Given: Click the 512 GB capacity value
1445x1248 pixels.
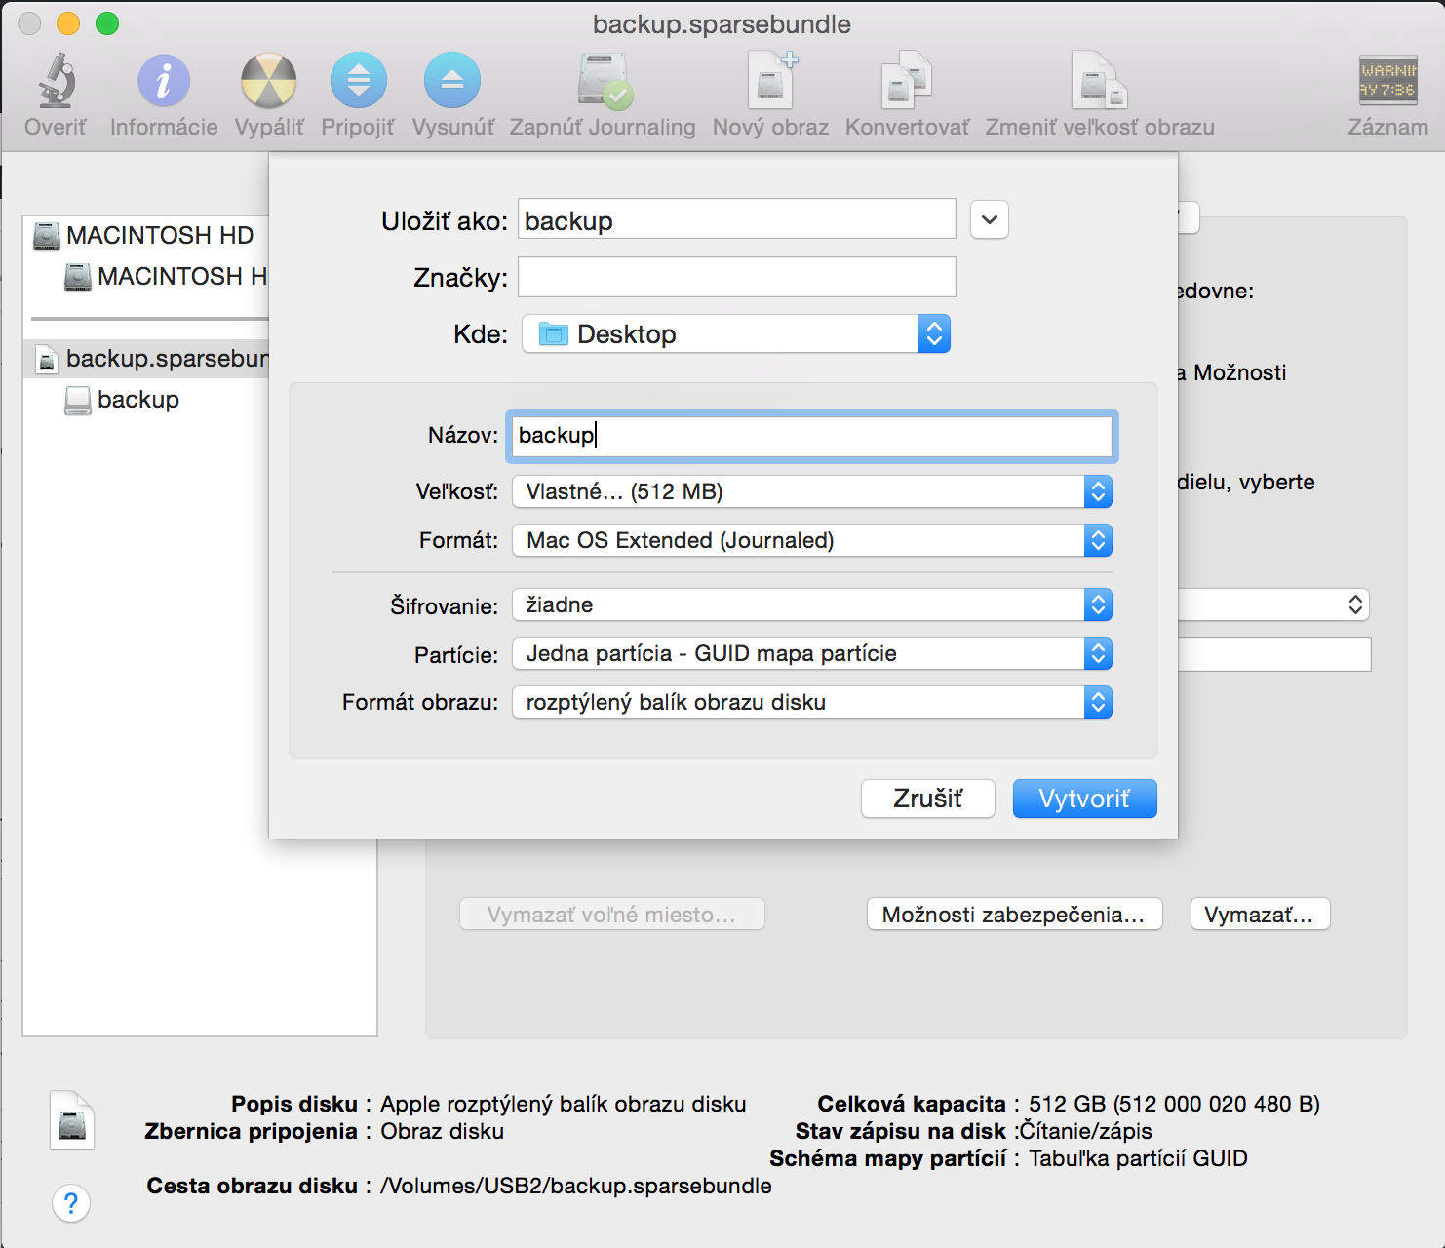Looking at the screenshot, I should click(x=1174, y=1104).
